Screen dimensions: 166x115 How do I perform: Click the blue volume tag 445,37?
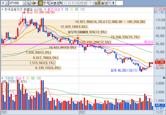click(x=160, y=105)
